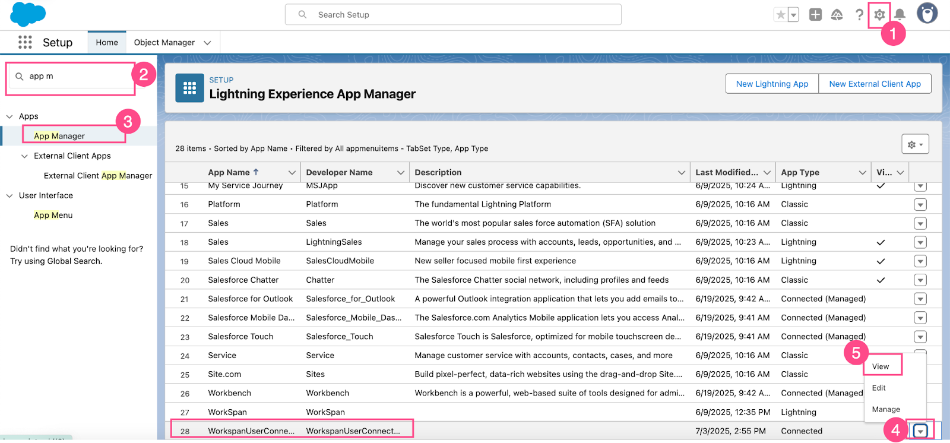Screen dimensions: 950x443
Task: Open External Client App Manager
Action: 98,176
